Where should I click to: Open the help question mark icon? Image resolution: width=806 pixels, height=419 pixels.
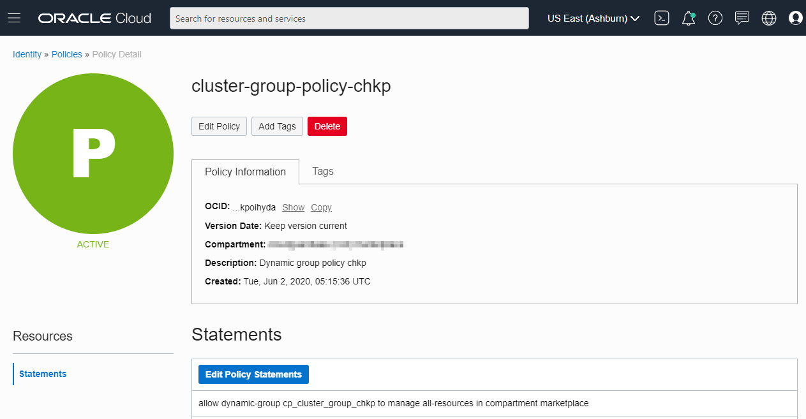coord(715,18)
